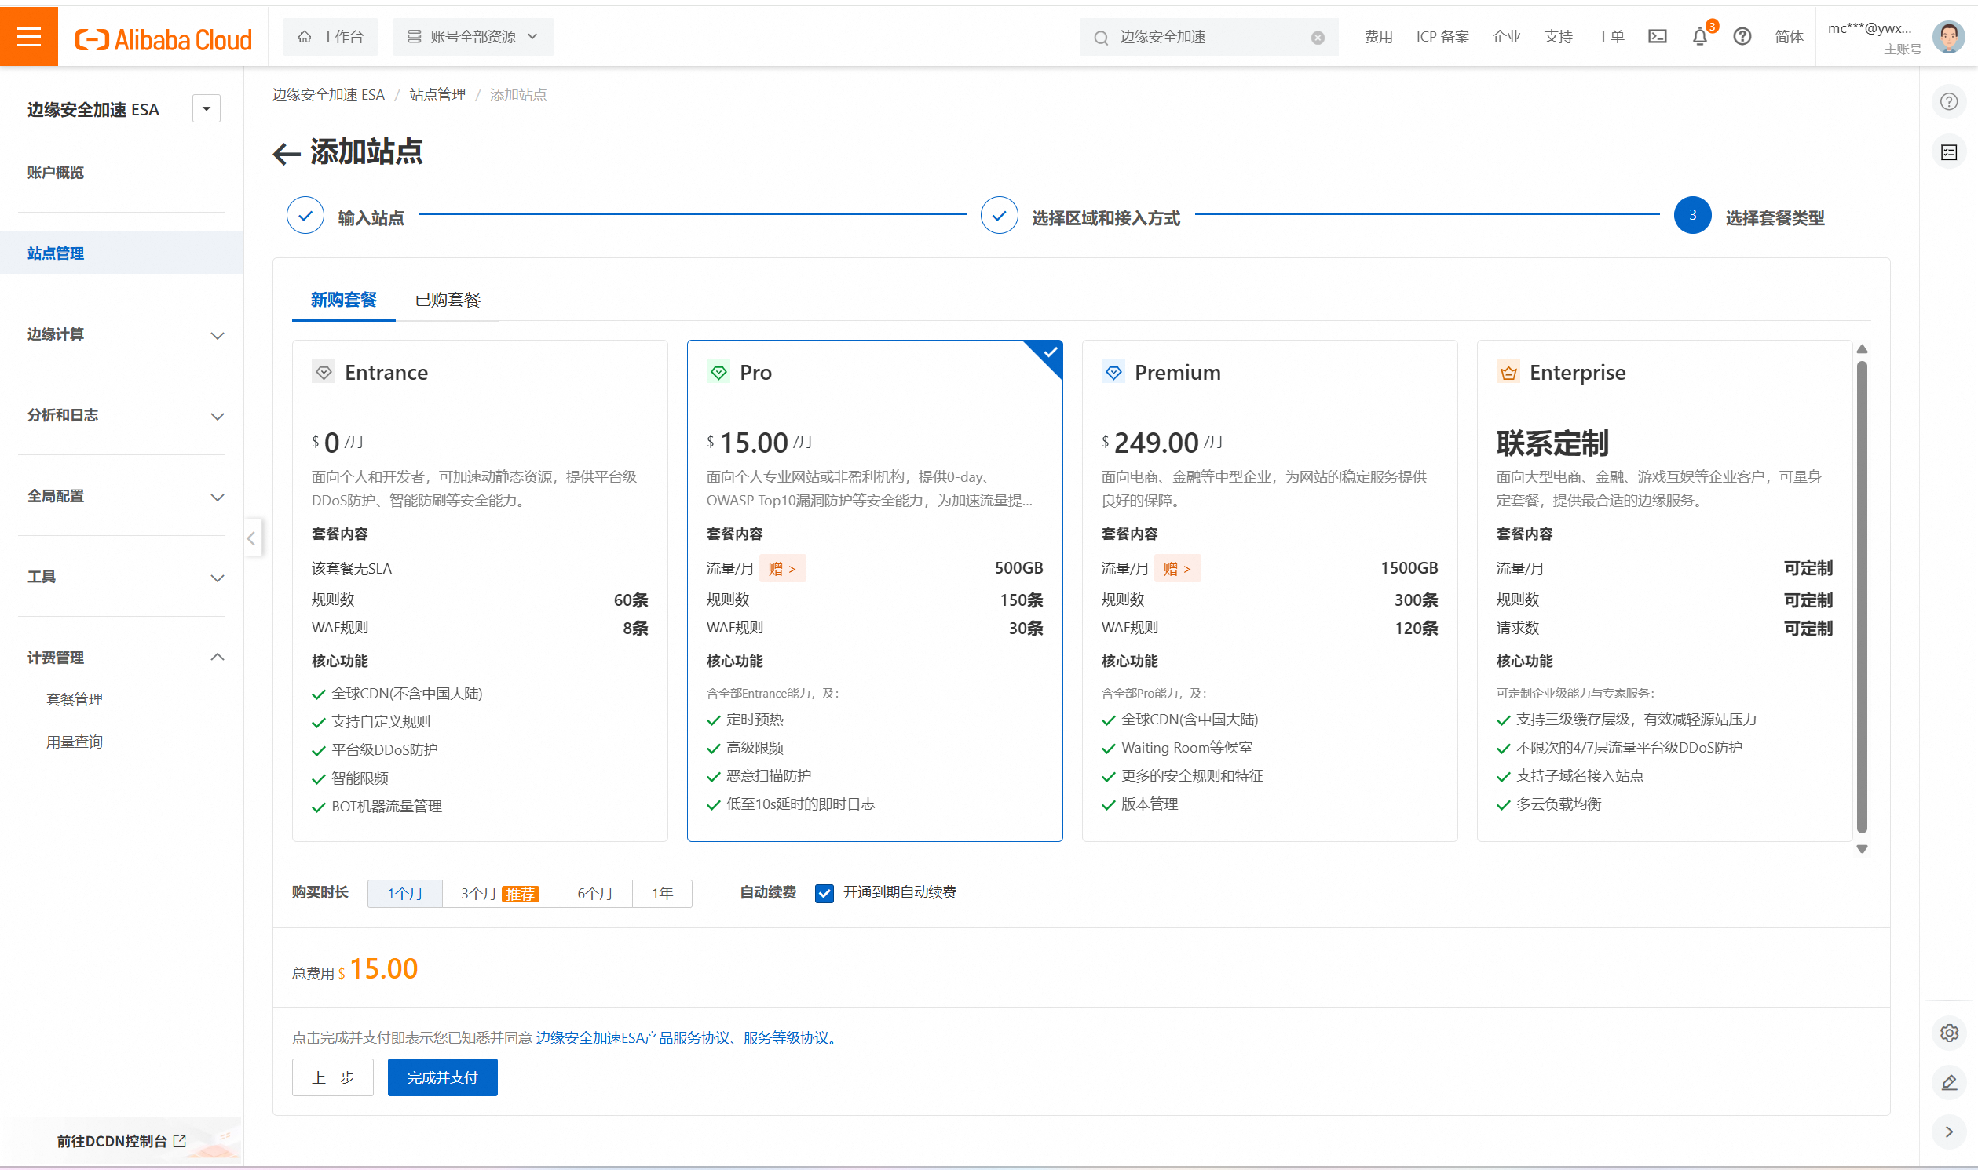Open the mc***@ywx account menu

click(1874, 37)
